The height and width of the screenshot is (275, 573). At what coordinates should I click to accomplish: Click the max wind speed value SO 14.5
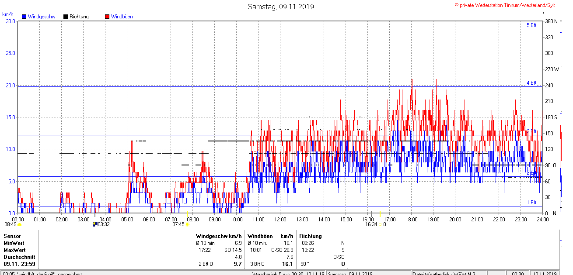[233, 250]
